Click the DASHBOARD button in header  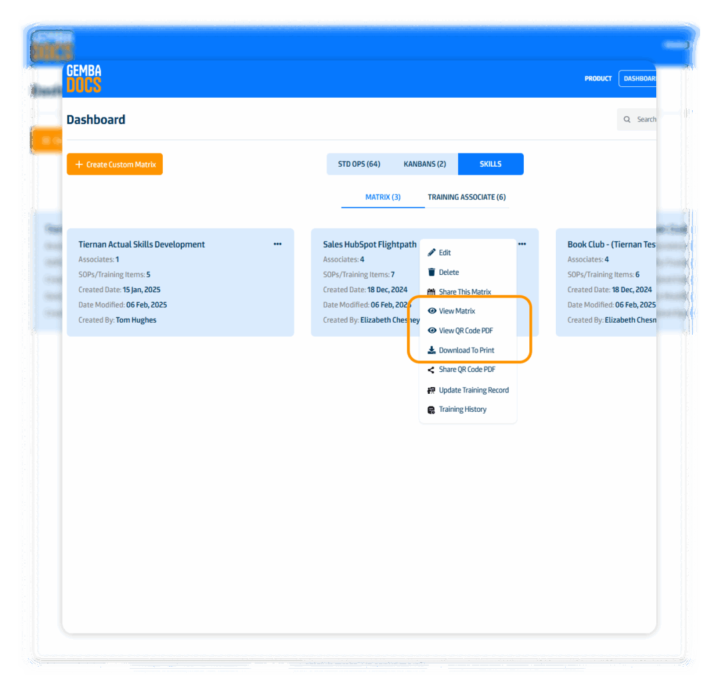(x=638, y=78)
